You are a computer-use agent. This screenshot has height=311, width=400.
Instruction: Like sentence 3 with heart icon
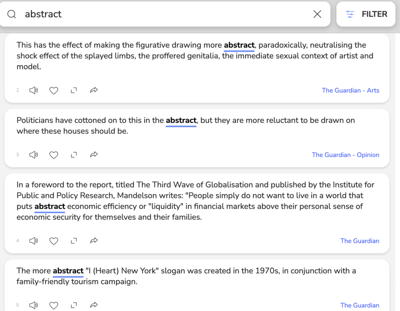pyautogui.click(x=54, y=155)
